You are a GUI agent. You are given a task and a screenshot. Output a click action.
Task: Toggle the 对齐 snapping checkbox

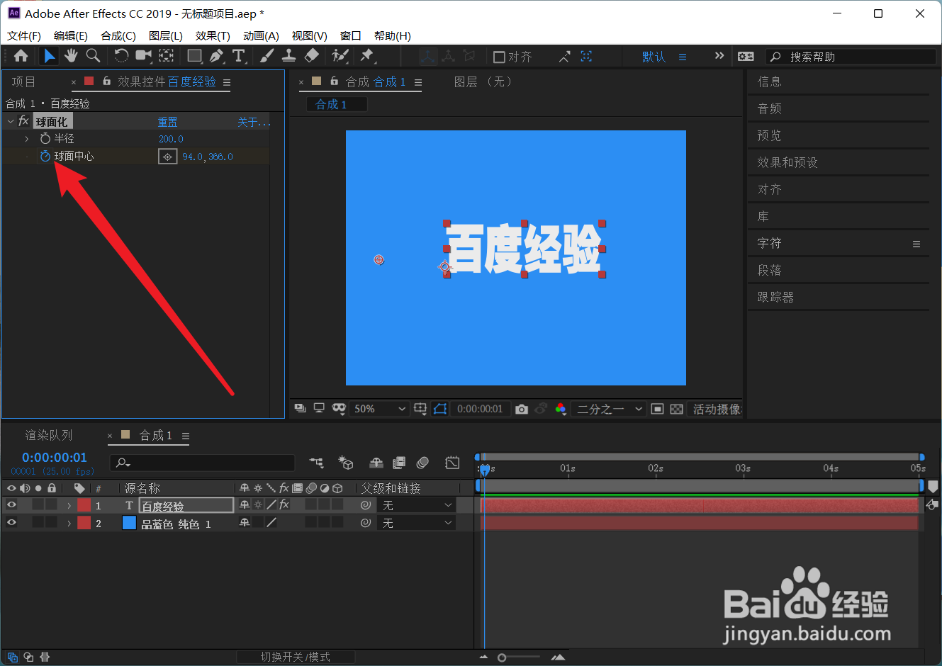point(499,57)
